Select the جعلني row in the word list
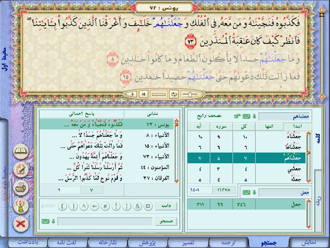This screenshot has width=330, height=248. [246, 169]
